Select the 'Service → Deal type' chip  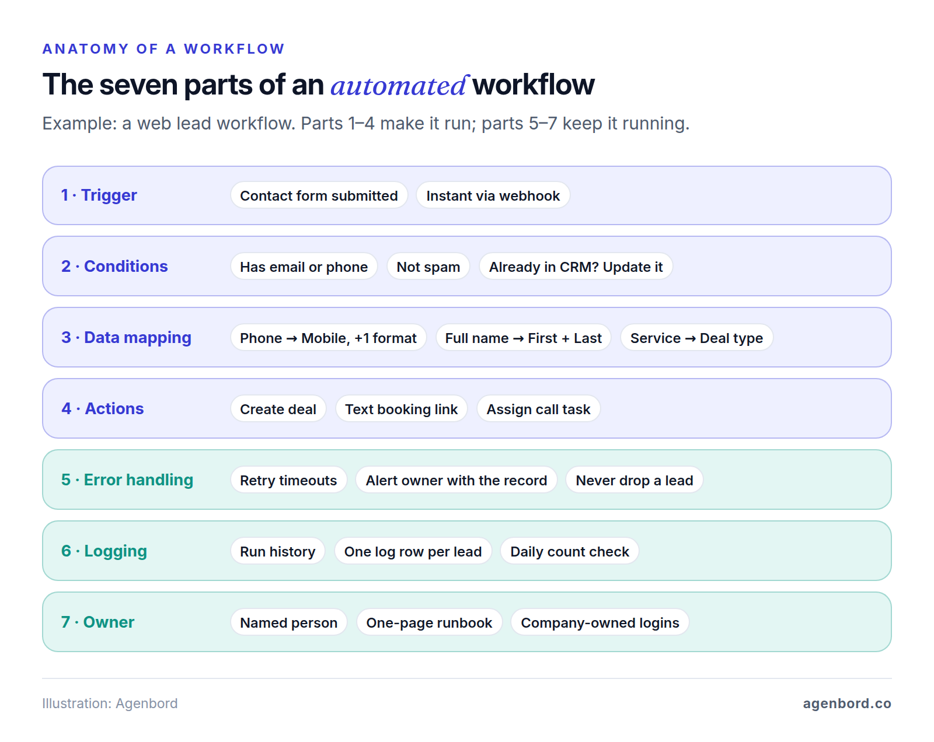coord(696,338)
